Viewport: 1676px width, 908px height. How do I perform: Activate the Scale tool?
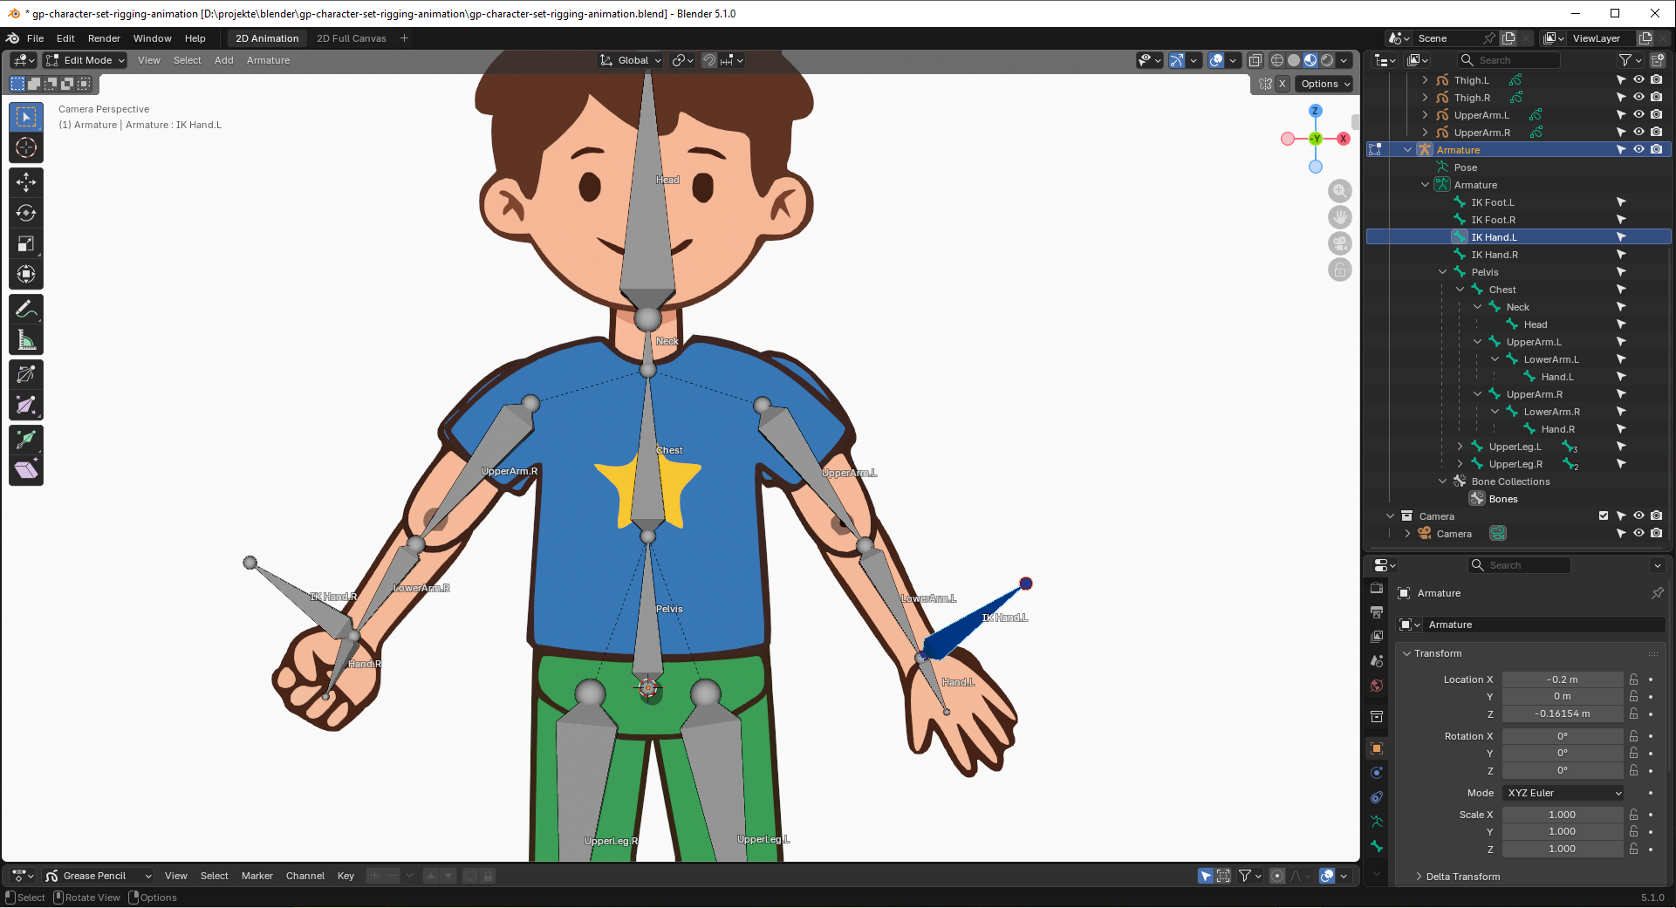pos(26,243)
